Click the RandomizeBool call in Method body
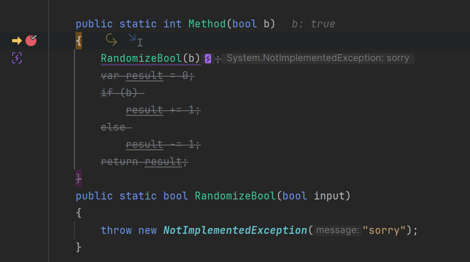 pos(141,58)
